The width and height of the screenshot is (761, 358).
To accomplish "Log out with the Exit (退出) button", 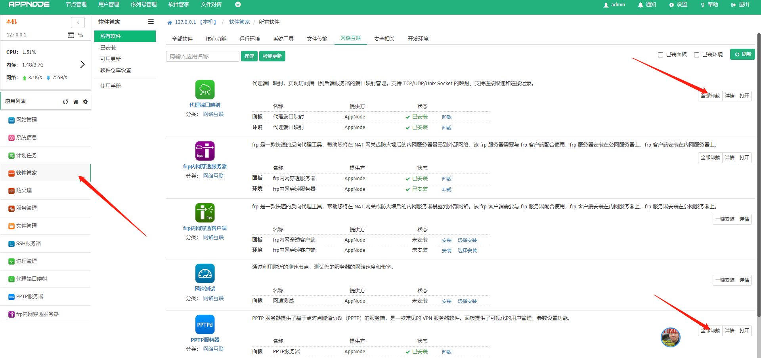I will 740,5.
